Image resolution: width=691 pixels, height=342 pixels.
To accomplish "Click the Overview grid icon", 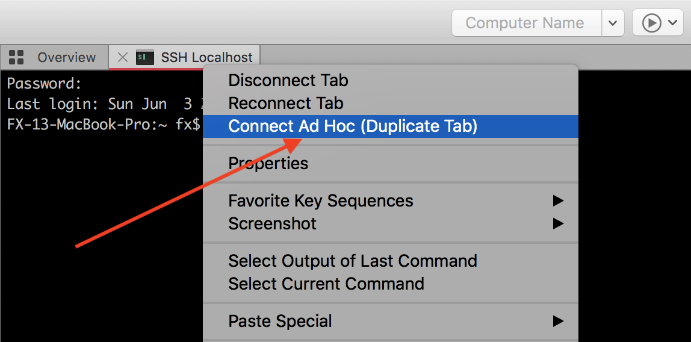I will (16, 57).
